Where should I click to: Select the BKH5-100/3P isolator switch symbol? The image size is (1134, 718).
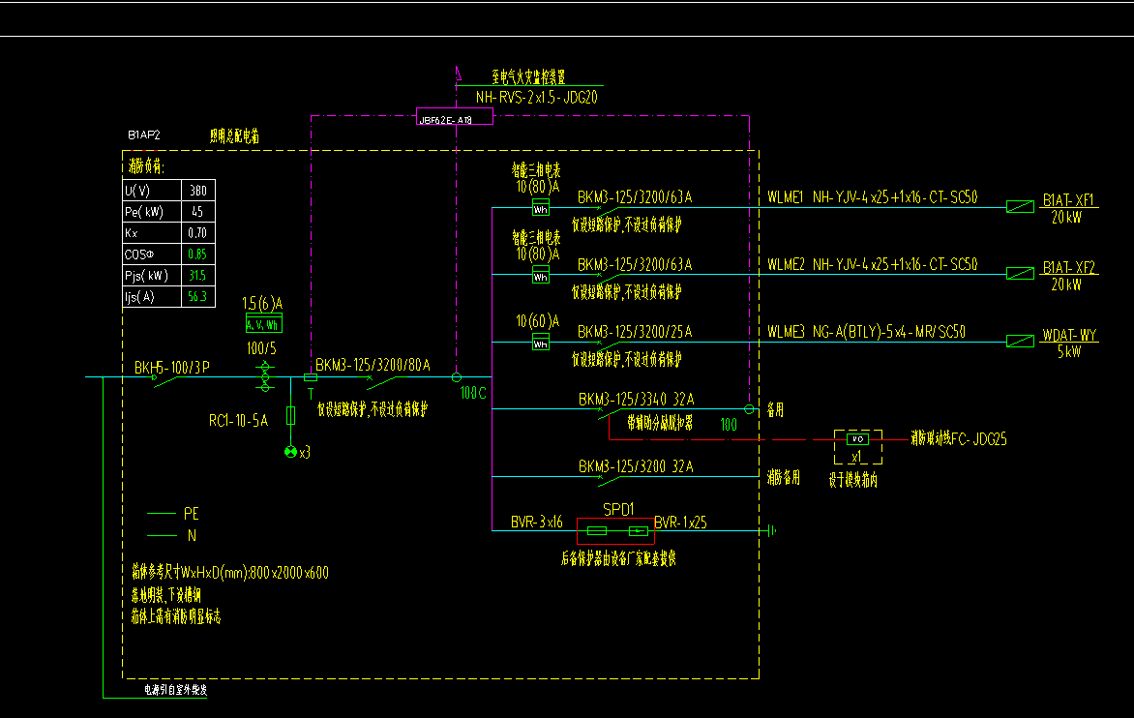point(167,380)
